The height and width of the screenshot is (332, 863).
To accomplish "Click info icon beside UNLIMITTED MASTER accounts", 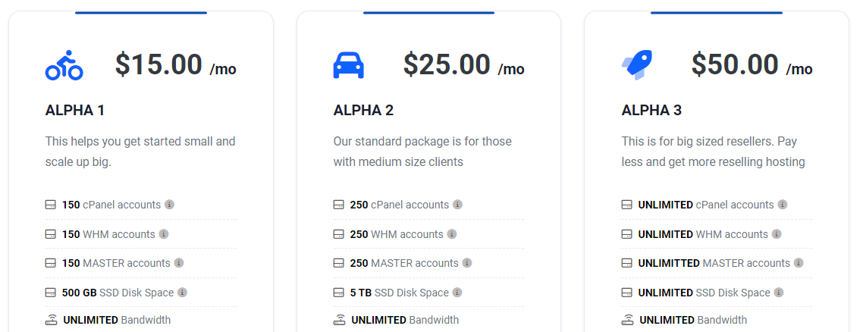I will [x=799, y=263].
